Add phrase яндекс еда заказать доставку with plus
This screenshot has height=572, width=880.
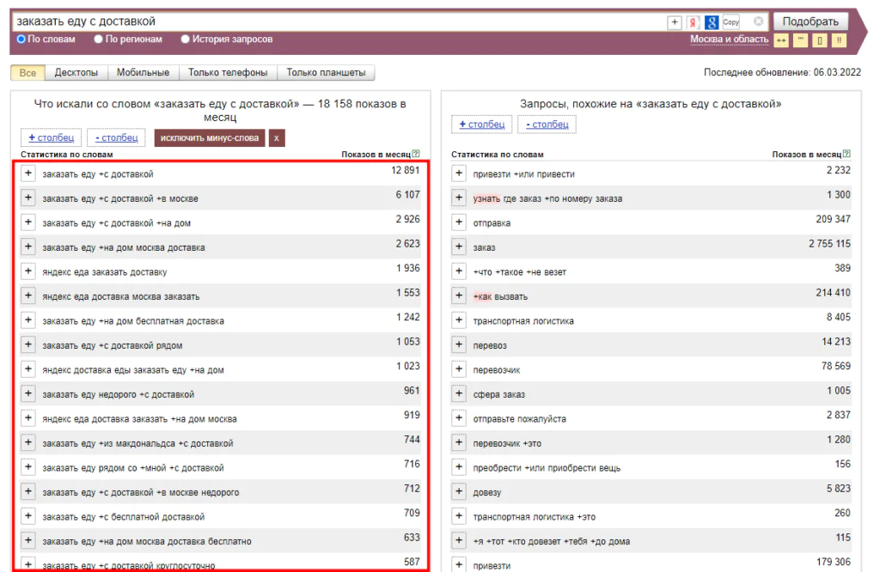point(28,271)
